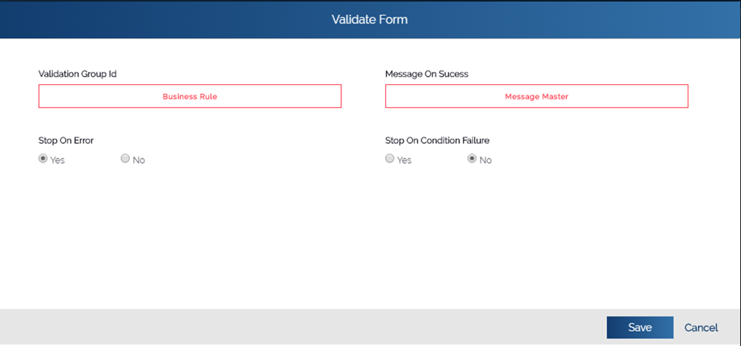Click the Validate Form title text
This screenshot has width=741, height=346.
(369, 20)
